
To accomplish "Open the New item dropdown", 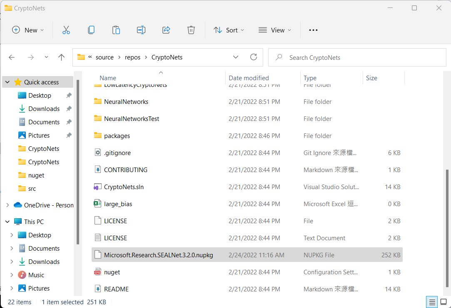I will [28, 30].
